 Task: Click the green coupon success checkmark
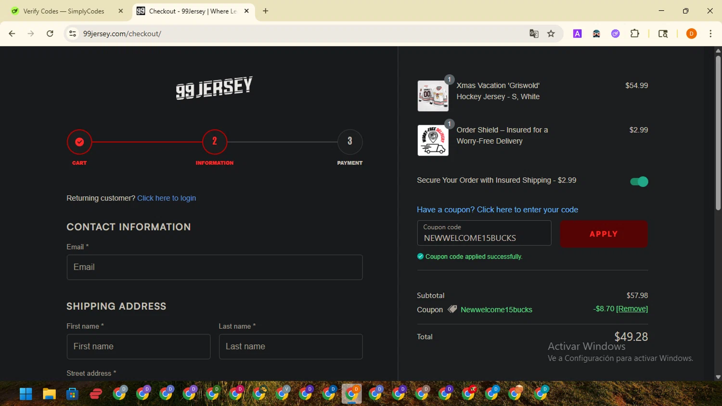(x=420, y=256)
